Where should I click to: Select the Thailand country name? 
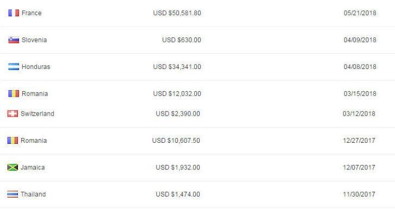pyautogui.click(x=33, y=194)
